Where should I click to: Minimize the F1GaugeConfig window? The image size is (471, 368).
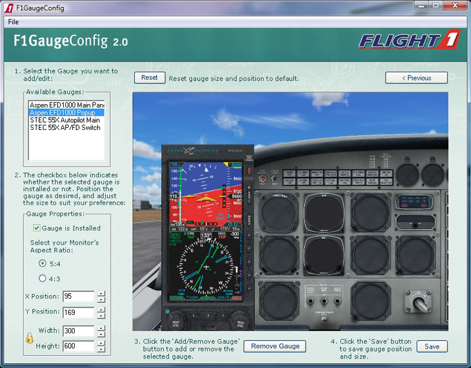pos(422,5)
